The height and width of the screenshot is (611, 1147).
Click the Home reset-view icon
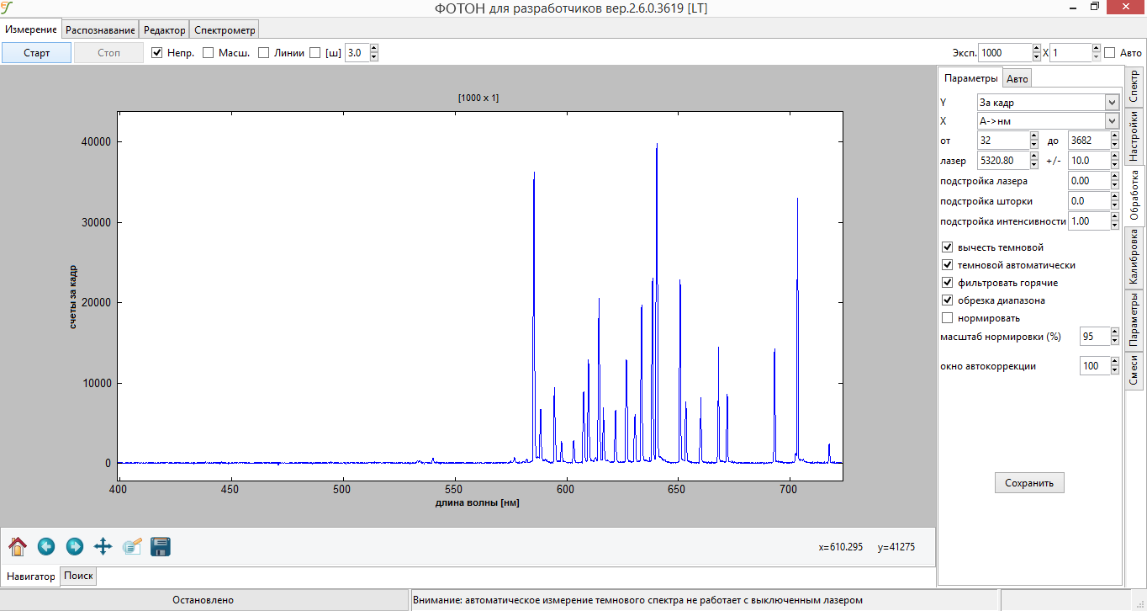click(x=18, y=547)
